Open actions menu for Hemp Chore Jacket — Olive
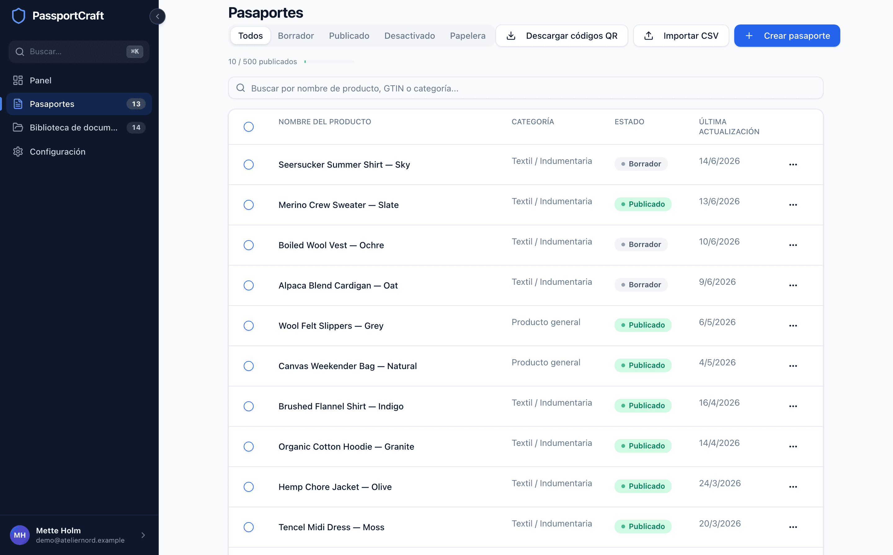This screenshot has width=893, height=555. (793, 487)
